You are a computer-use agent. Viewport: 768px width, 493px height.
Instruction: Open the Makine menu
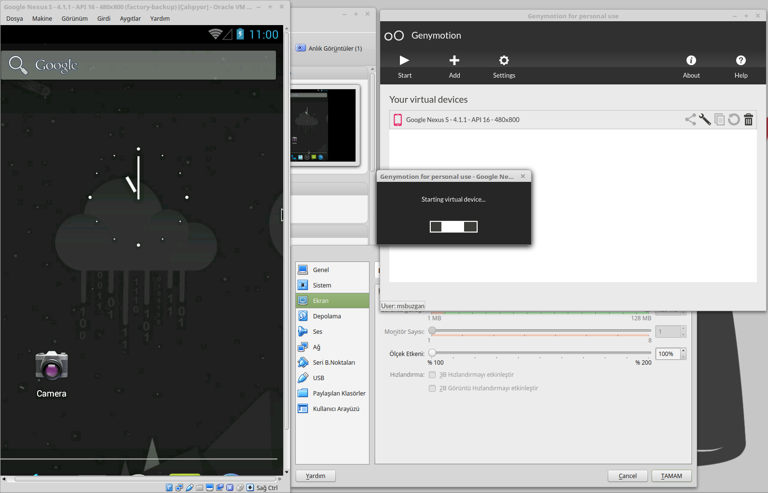(42, 19)
